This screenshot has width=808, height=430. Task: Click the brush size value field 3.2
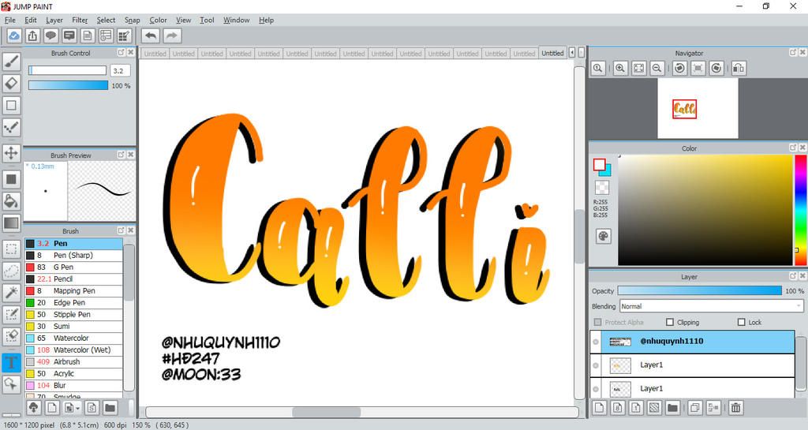click(120, 70)
